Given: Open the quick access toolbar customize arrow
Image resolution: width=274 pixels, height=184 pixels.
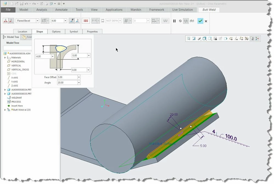Looking at the screenshot, I should (64, 4).
